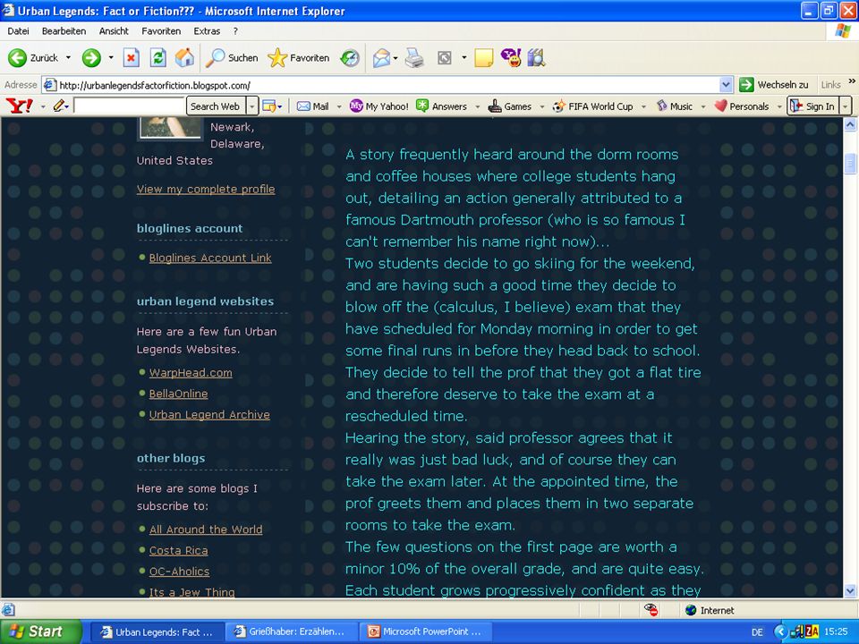Open the History (Verlauf) icon

(x=350, y=57)
